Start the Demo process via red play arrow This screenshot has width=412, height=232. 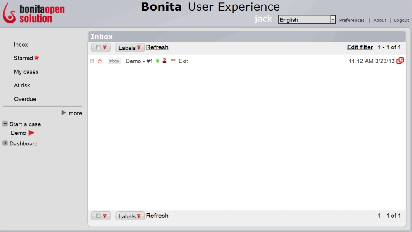point(32,133)
